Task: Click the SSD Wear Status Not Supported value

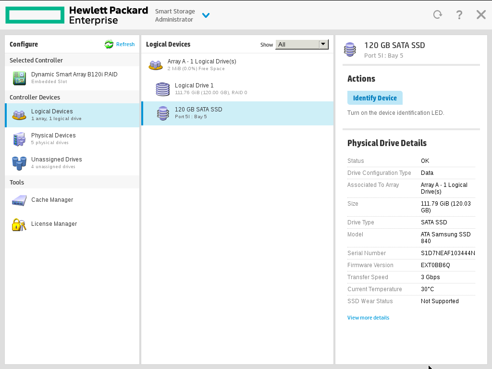Action: pyautogui.click(x=440, y=301)
